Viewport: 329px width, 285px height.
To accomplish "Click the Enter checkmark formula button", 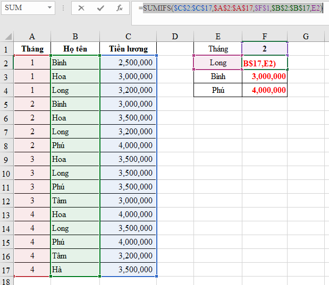I will (100, 8).
